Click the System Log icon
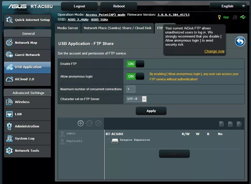This screenshot has height=184, width=251. point(9,138)
